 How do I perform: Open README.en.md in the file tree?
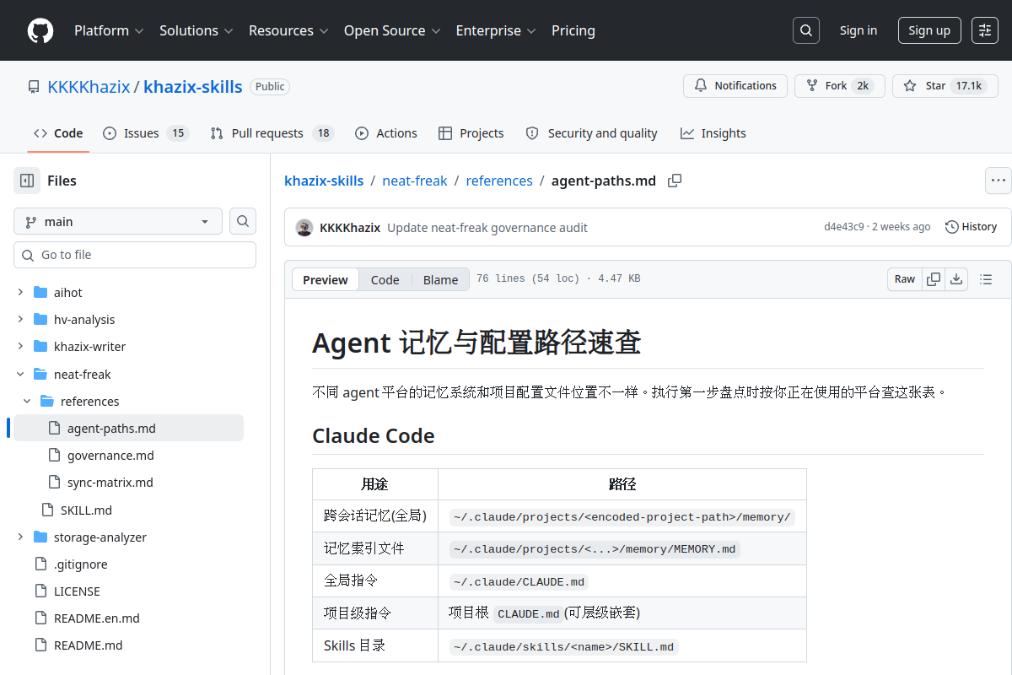97,618
